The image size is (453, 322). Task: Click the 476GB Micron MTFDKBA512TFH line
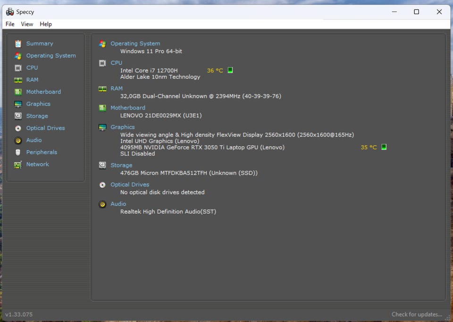coord(189,173)
